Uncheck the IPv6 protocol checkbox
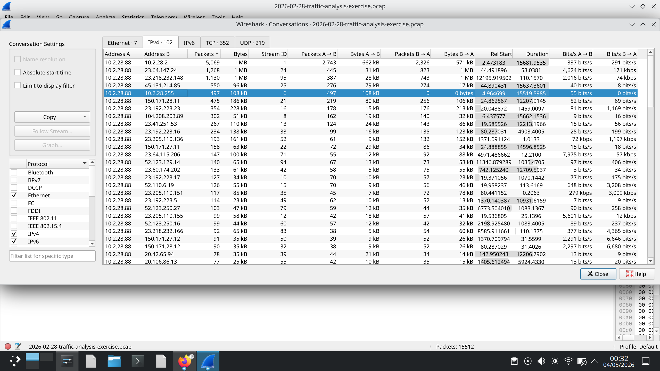 [x=14, y=241]
